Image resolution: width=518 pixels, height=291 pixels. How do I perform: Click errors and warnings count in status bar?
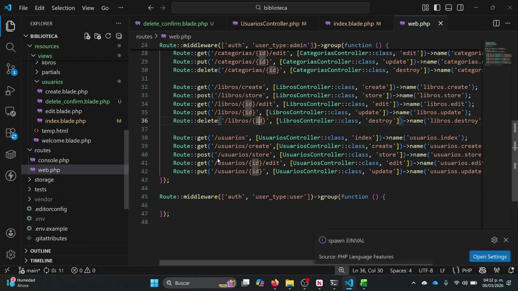[x=83, y=270]
